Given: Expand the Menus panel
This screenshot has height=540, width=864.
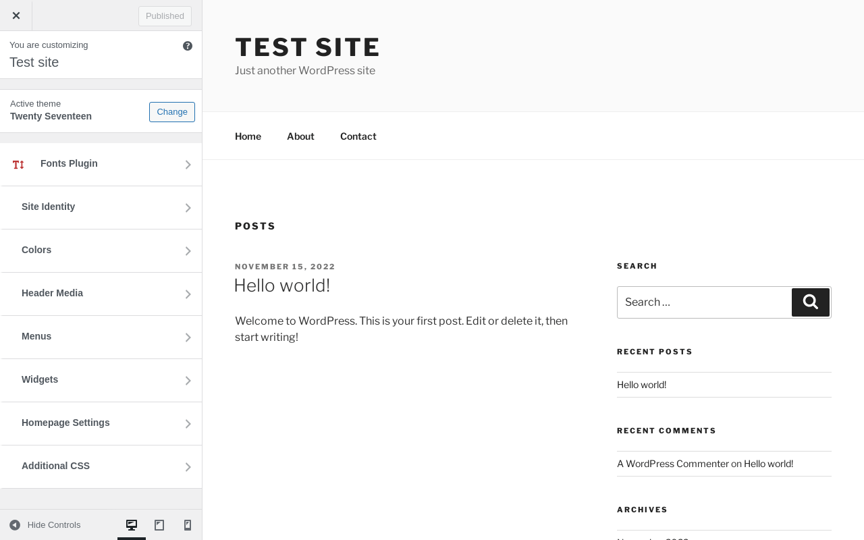Looking at the screenshot, I should 101,337.
